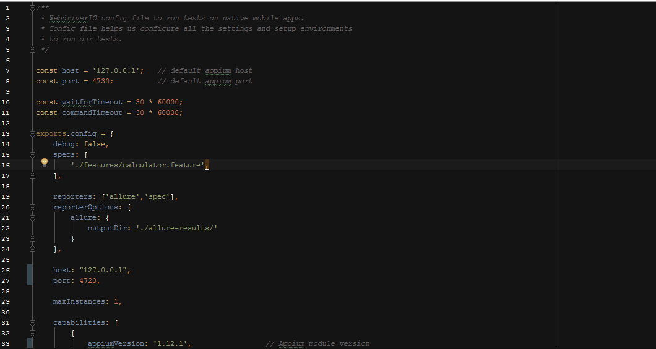This screenshot has height=349, width=656.
Task: Click the port value 4723
Action: 88,280
